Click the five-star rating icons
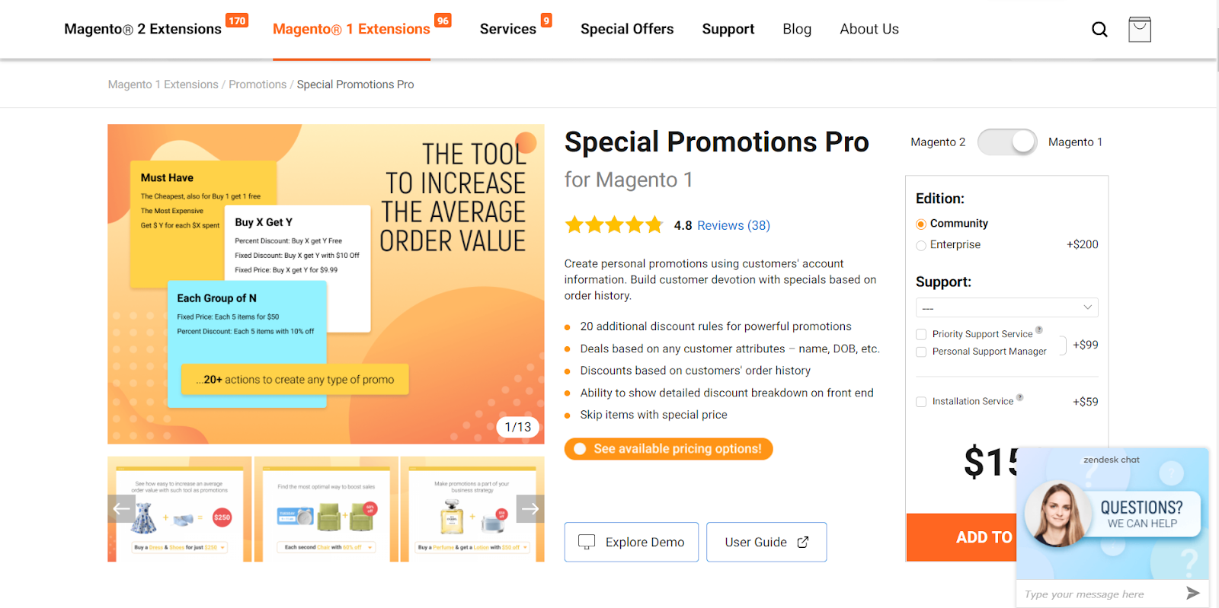The width and height of the screenshot is (1219, 608). [x=614, y=225]
